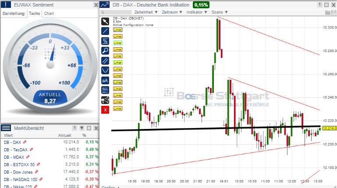Viewport: 337px width, 188px height.
Task: Click the value 1.445,5 in TecDAX row
Action: (x=72, y=150)
